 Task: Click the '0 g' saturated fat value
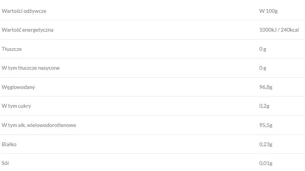pos(263,68)
